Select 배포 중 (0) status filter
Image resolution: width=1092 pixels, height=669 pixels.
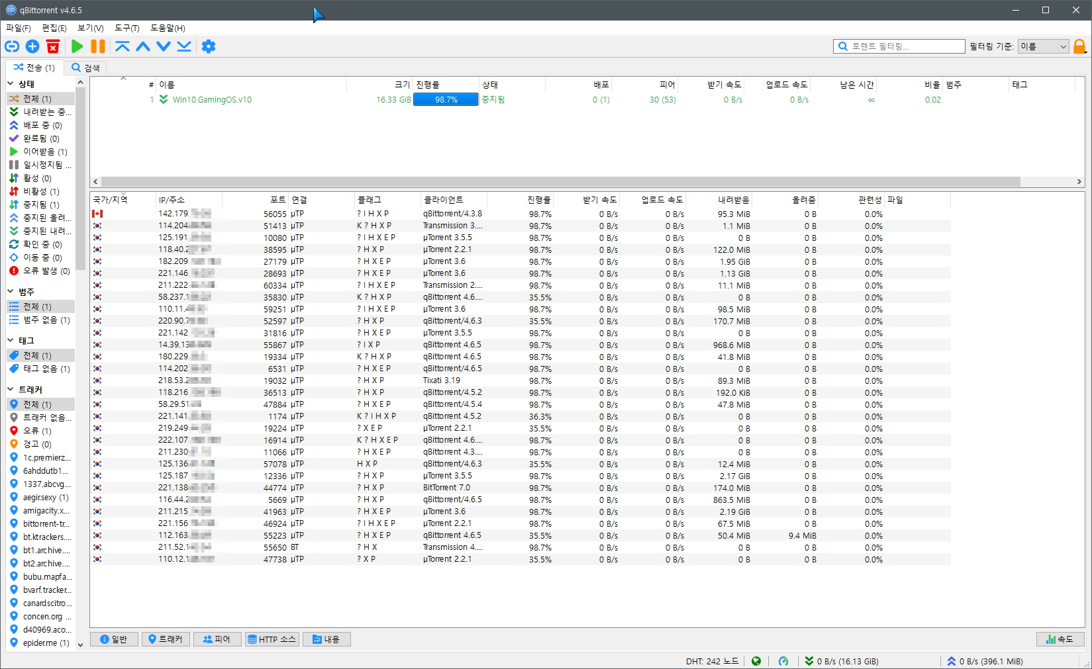point(40,125)
